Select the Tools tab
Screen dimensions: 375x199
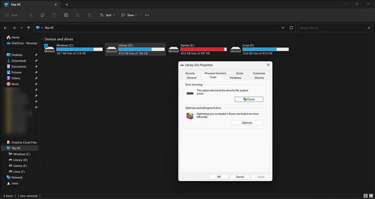(213, 77)
